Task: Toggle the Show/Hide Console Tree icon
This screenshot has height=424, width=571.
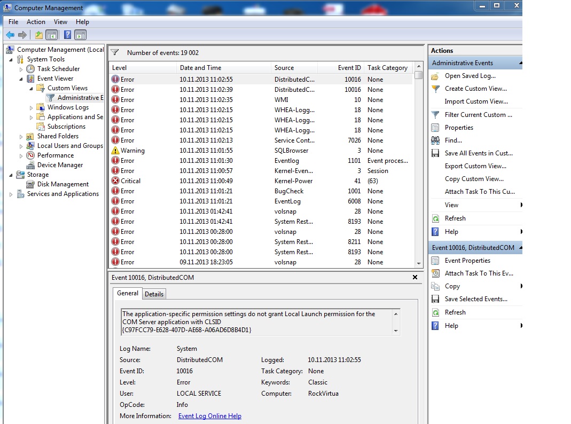Action: [x=52, y=35]
